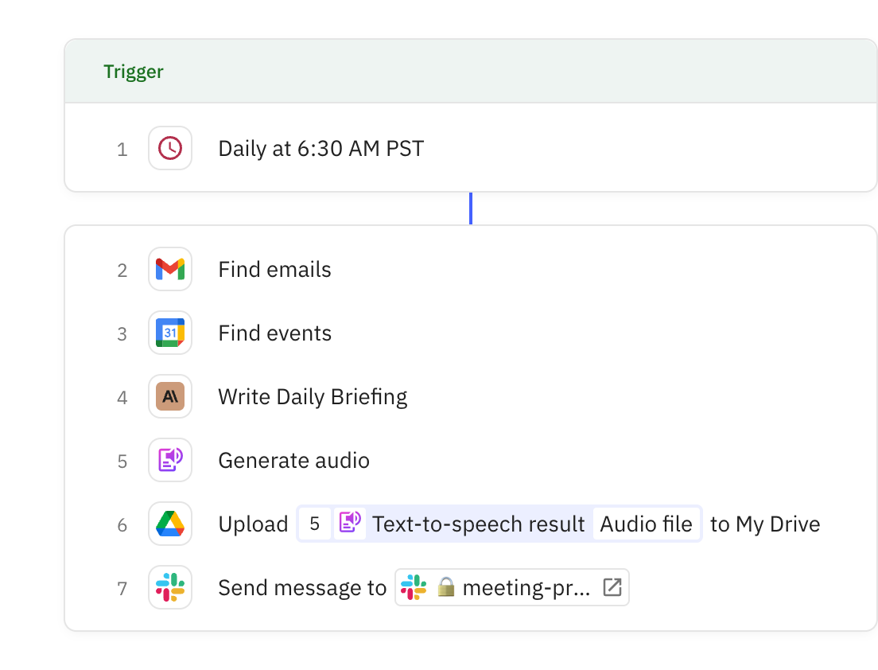Click the meeting-pr channel selector
The height and width of the screenshot is (670, 878).
pyautogui.click(x=511, y=587)
